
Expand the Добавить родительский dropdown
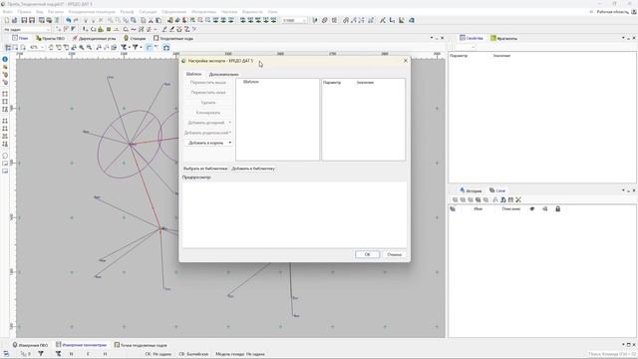pos(208,133)
